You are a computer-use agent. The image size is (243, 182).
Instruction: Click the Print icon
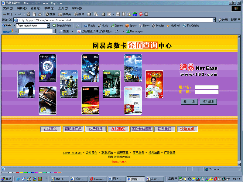click(x=103, y=14)
